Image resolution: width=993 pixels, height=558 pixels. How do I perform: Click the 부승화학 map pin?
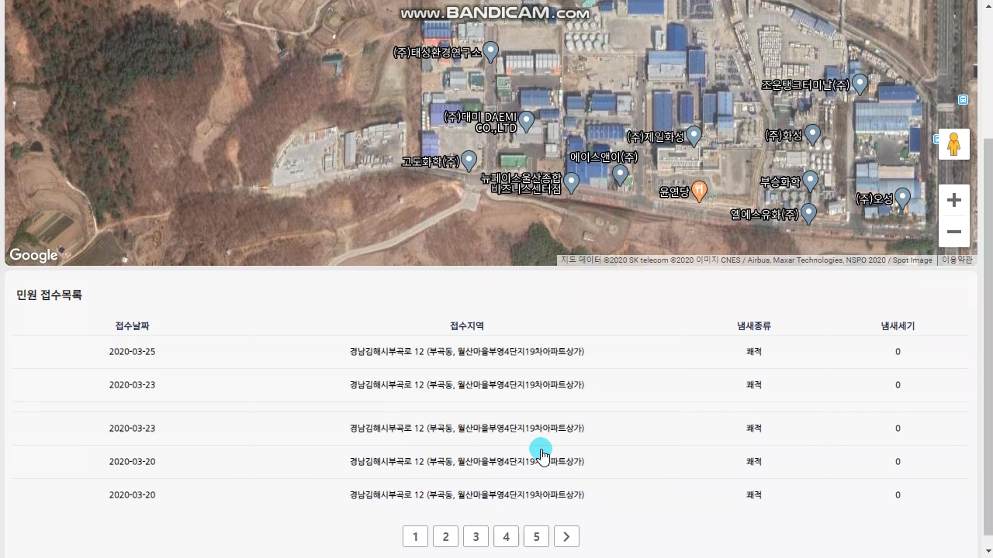(810, 181)
